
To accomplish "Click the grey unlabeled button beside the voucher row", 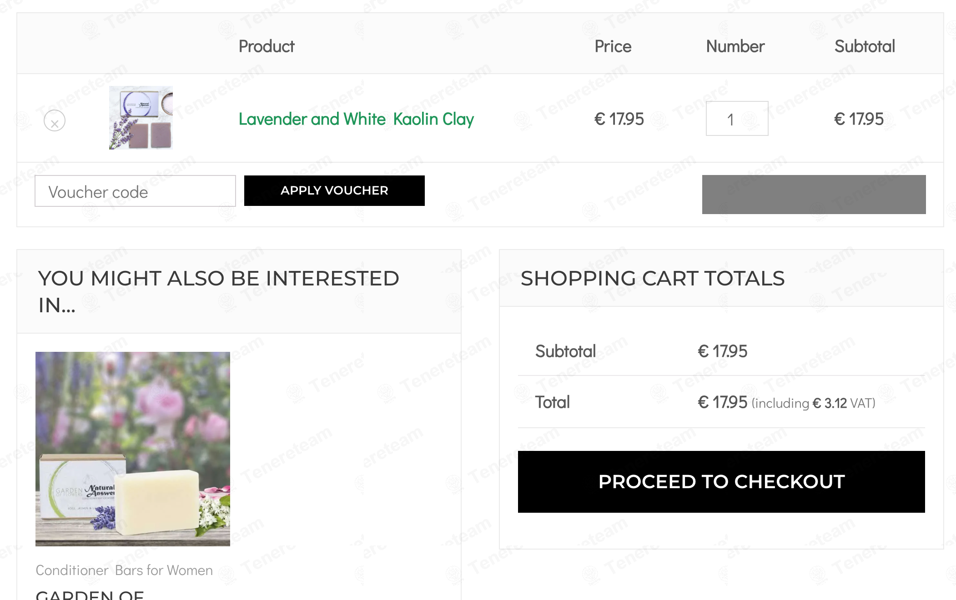I will coord(814,195).
